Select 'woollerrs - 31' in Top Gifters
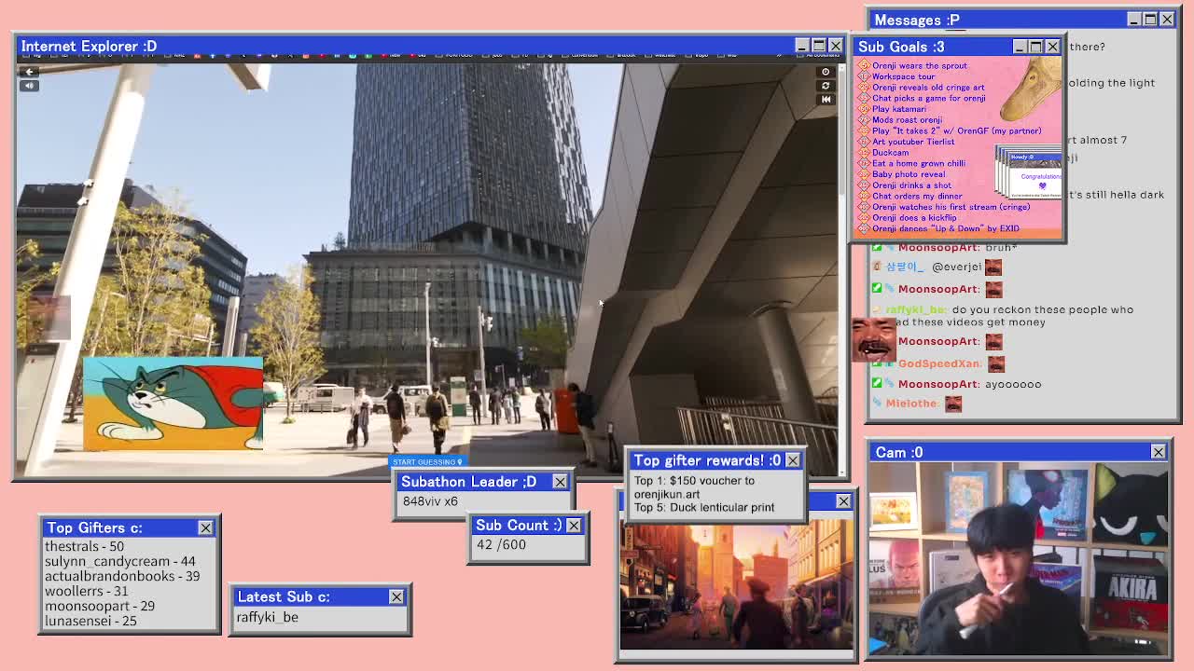Viewport: 1194px width, 671px height. [x=87, y=591]
